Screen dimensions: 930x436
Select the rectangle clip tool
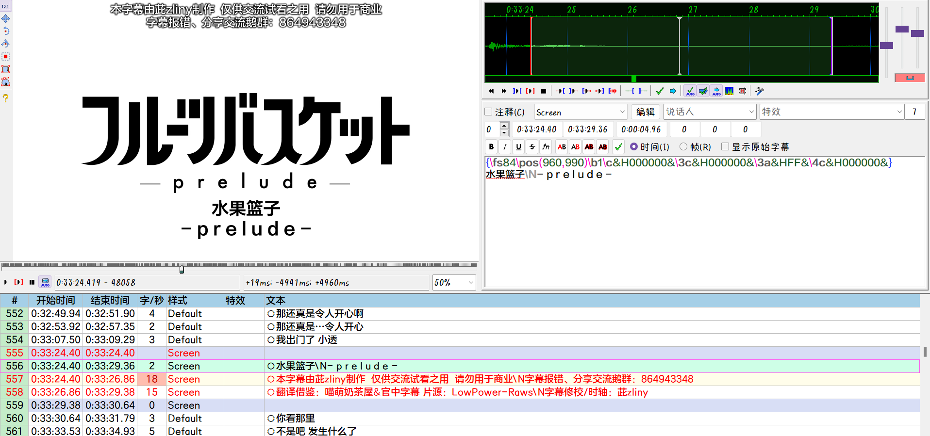(6, 69)
